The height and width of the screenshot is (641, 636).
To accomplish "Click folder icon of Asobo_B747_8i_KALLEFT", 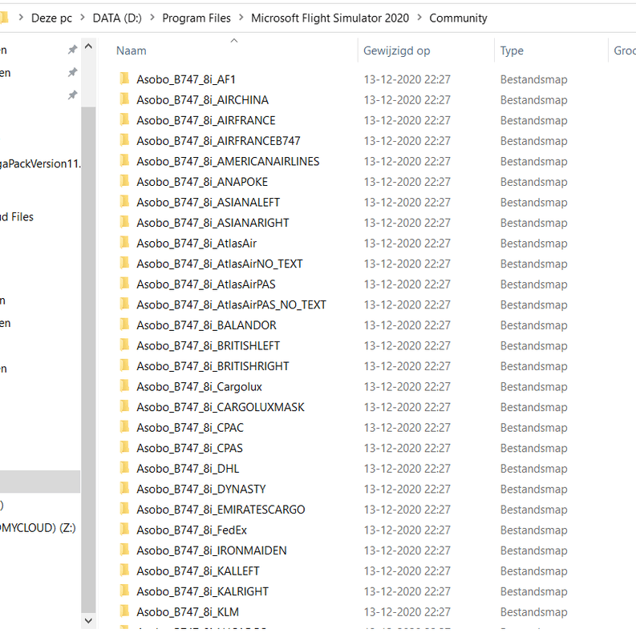I will pos(124,570).
